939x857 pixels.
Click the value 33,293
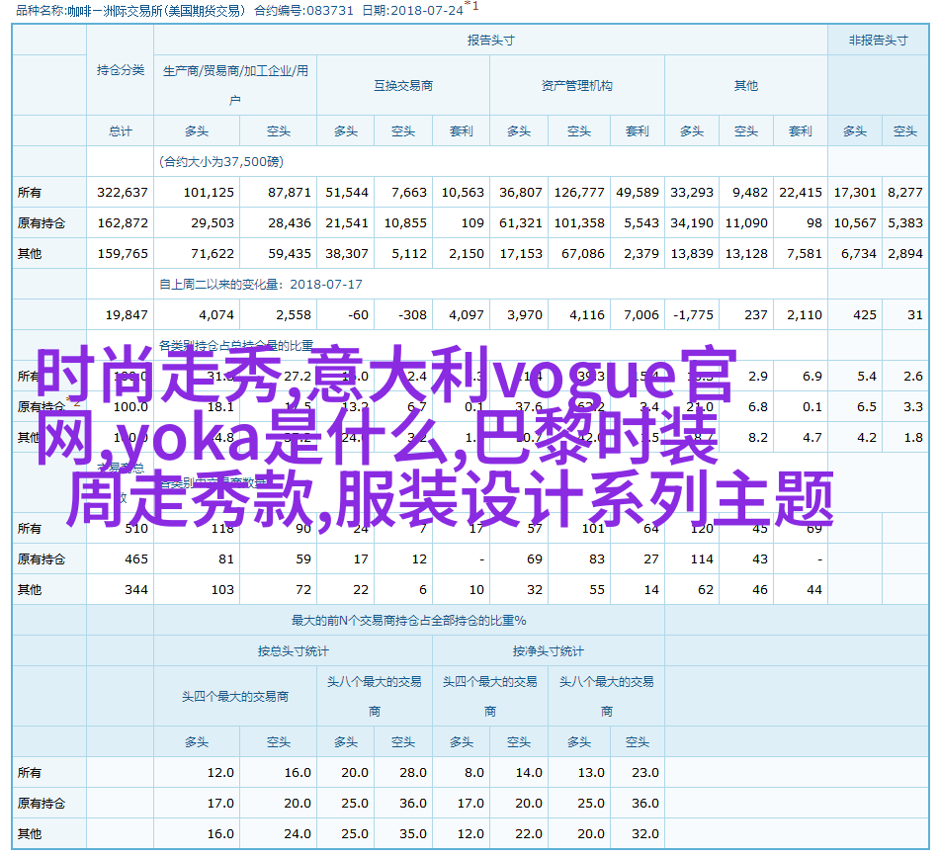point(692,192)
